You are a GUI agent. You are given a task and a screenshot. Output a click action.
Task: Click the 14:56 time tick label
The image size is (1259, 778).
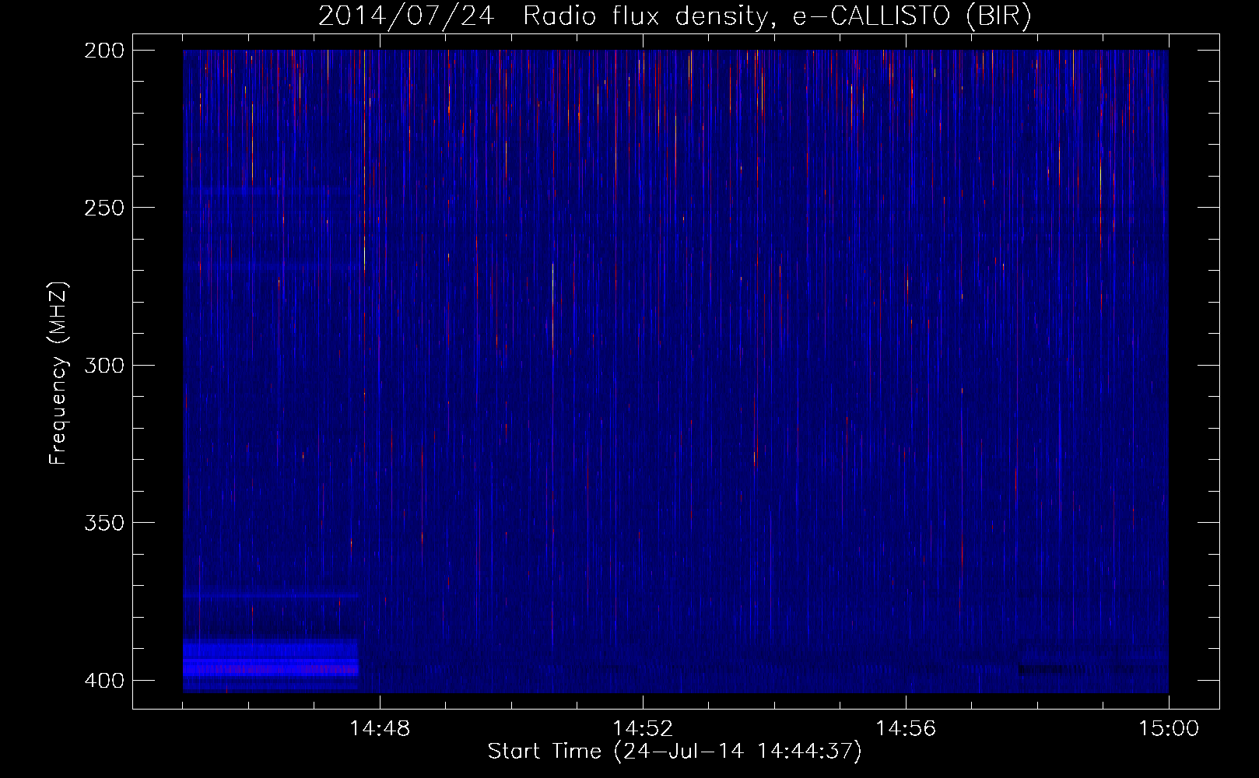click(x=906, y=729)
